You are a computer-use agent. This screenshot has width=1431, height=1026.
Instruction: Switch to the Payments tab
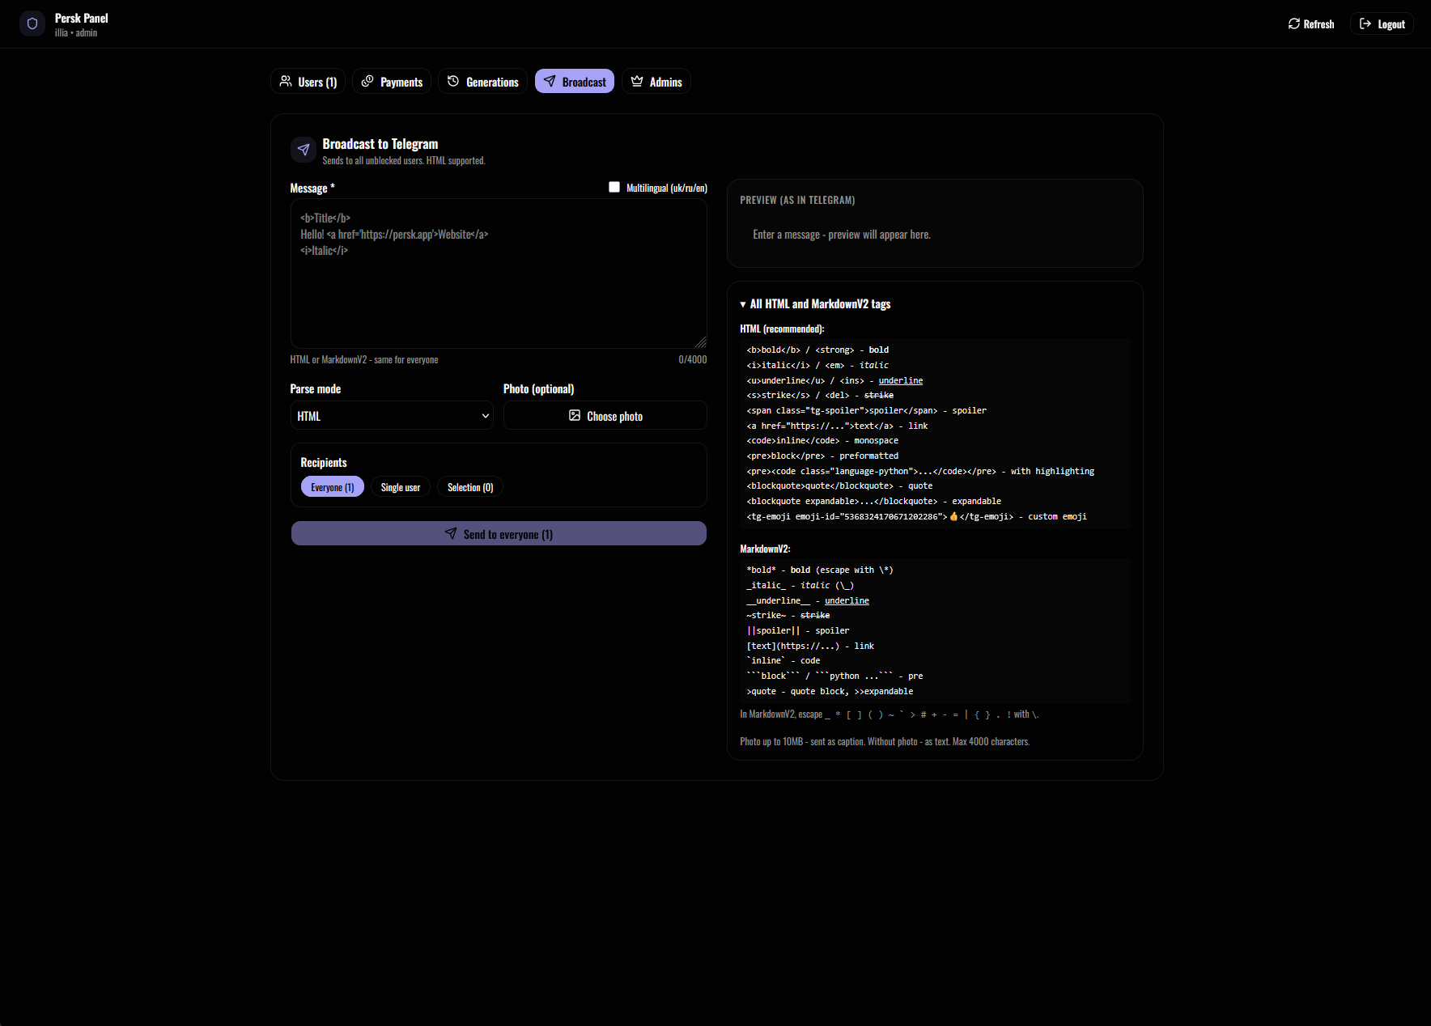click(392, 81)
